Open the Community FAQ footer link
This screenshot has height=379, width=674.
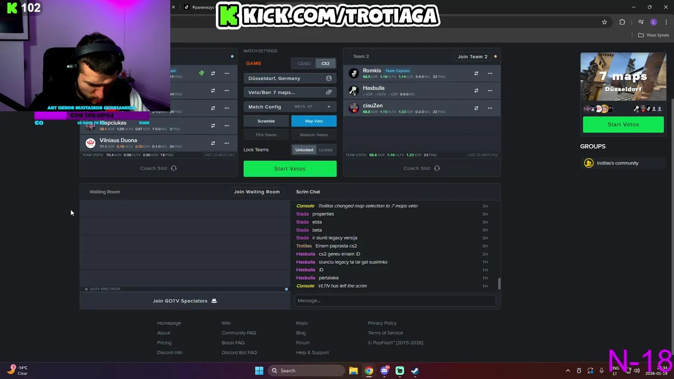(x=239, y=333)
